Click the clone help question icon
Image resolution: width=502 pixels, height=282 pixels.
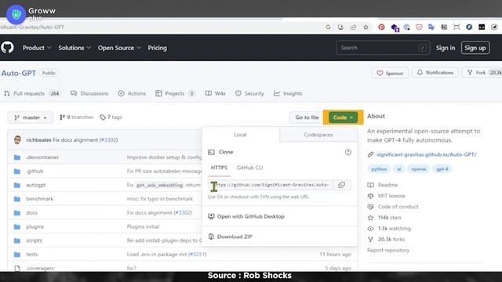tap(348, 152)
